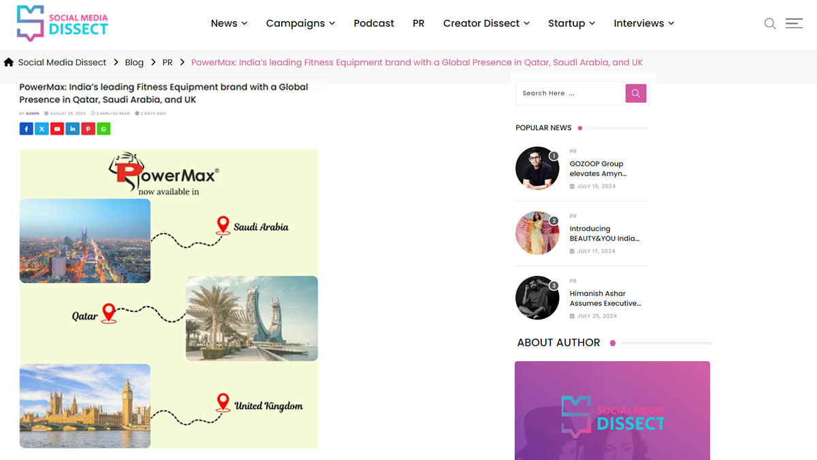Click the POPULAR NEWS heading

[543, 127]
